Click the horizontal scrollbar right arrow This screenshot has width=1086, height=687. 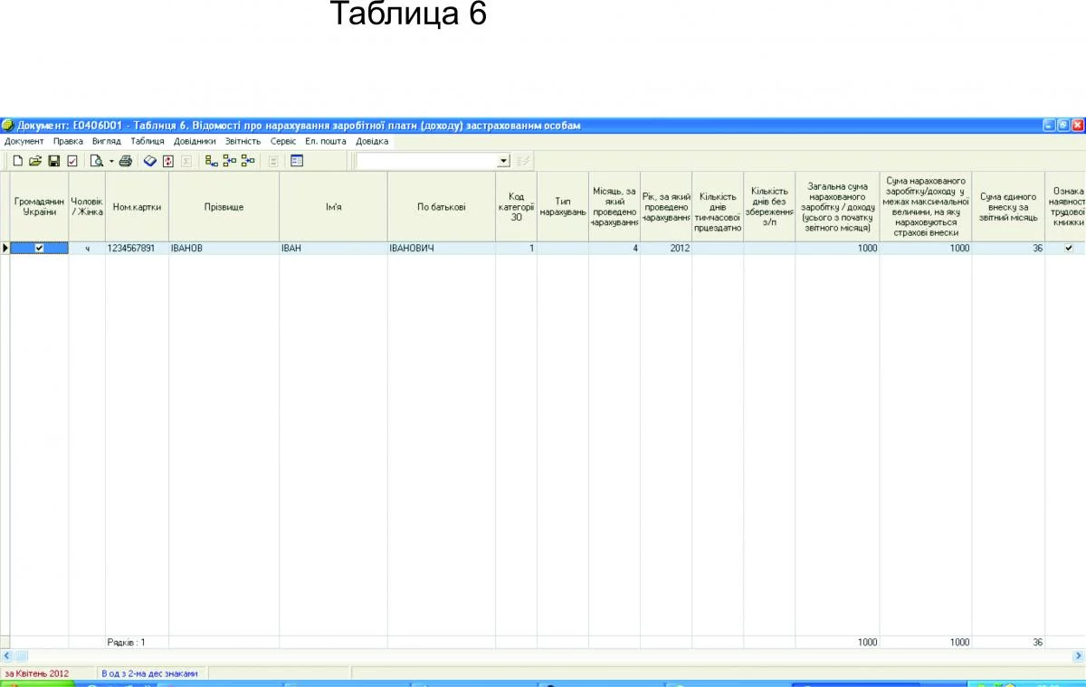pyautogui.click(x=1079, y=655)
